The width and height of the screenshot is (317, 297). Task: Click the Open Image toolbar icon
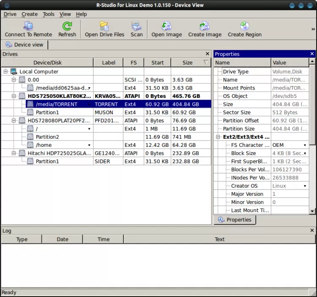point(167,29)
